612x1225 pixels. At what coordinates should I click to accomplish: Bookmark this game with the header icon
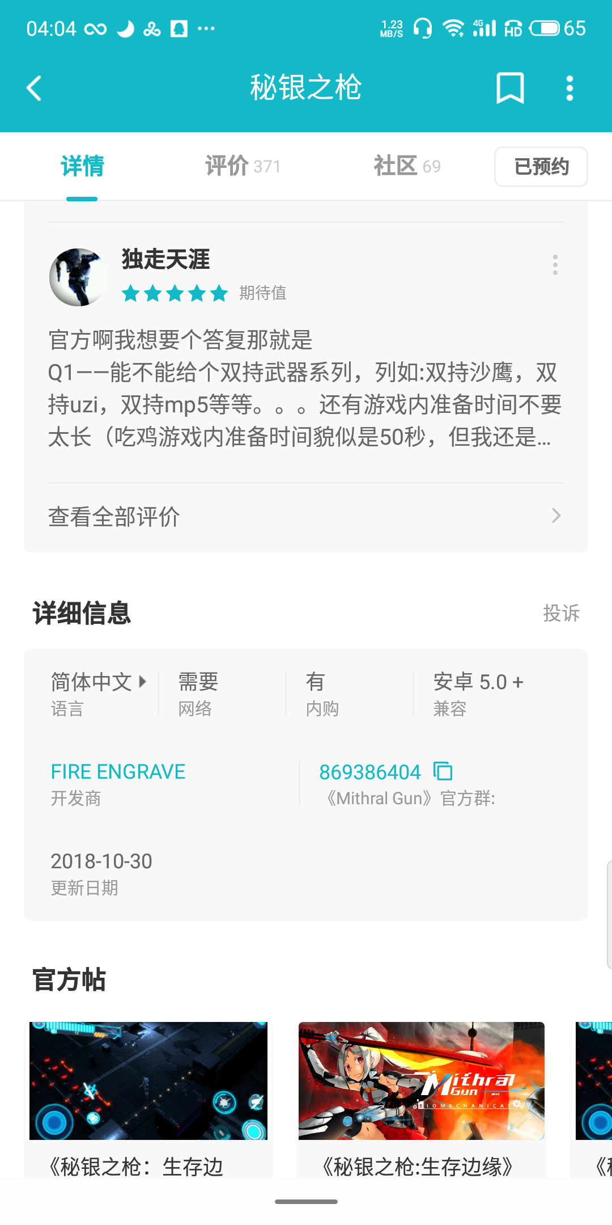tap(510, 88)
